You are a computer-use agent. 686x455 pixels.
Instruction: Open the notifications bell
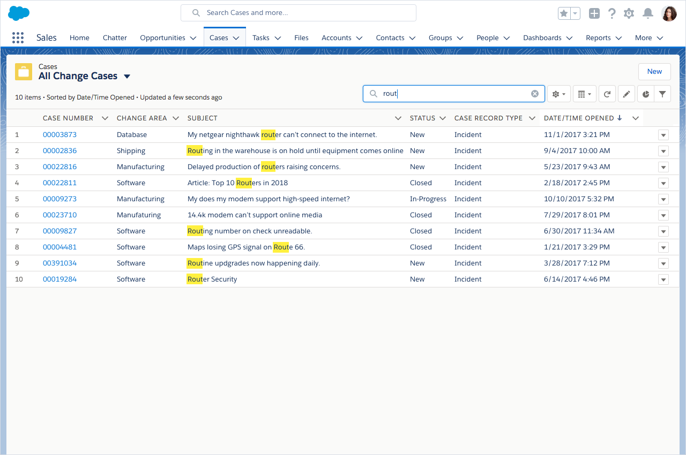tap(647, 13)
